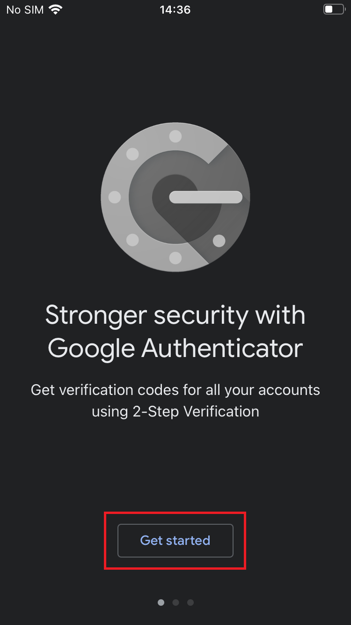The image size is (351, 625).
Task: Click the 14:36 clock in status bar
Action: [175, 10]
